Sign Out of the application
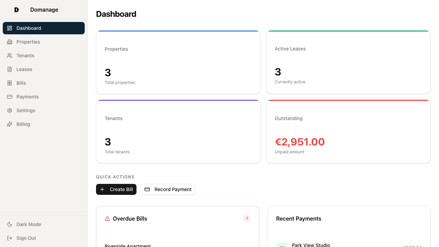This screenshot has width=439, height=247. [x=26, y=238]
